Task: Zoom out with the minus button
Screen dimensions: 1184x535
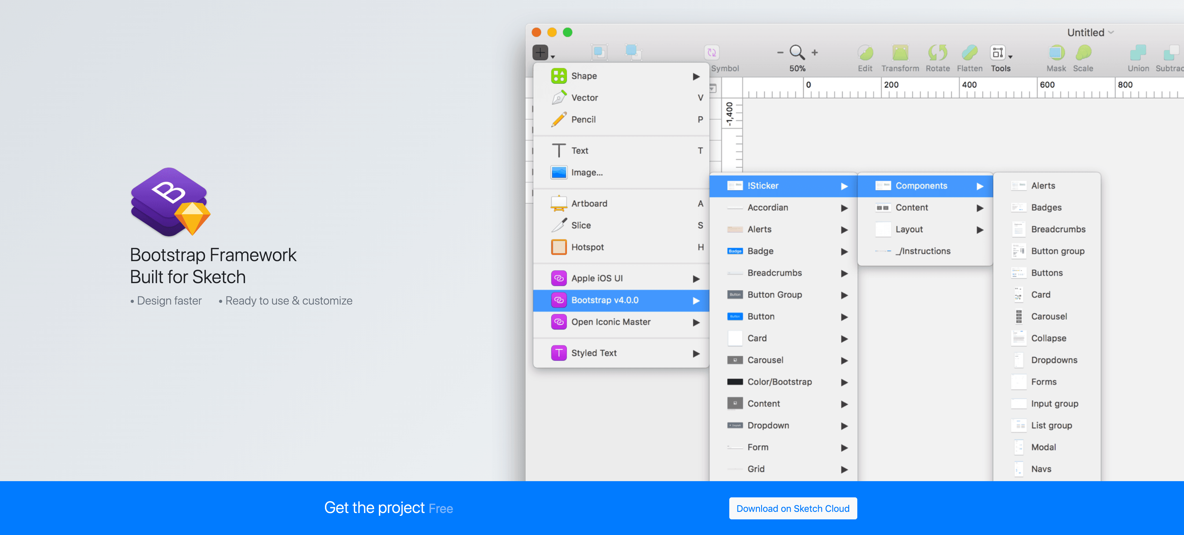Action: click(x=780, y=53)
